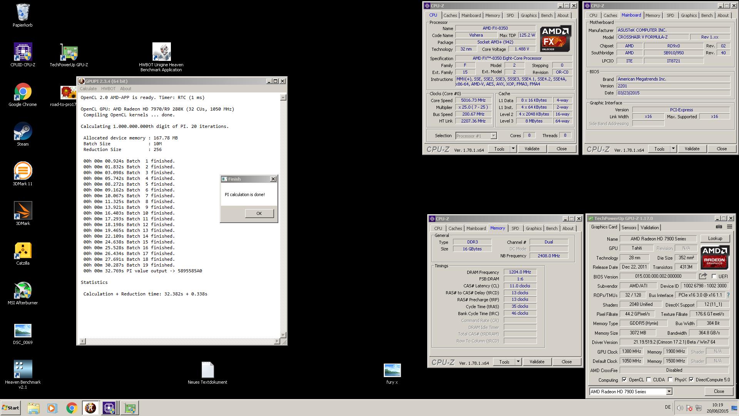739x416 pixels.
Task: Open the DSC_0069 image file
Action: point(23,334)
